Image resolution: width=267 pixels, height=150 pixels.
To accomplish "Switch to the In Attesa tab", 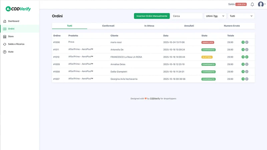I will 149,26.
